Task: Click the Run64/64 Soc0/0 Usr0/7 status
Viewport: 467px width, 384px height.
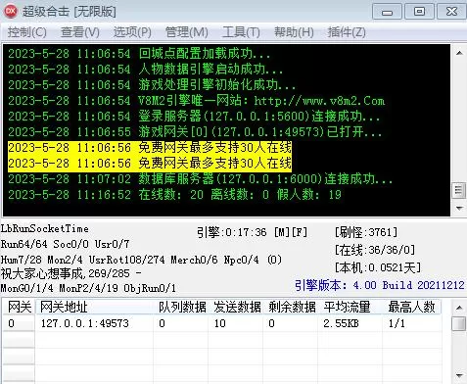Action: click(x=65, y=244)
